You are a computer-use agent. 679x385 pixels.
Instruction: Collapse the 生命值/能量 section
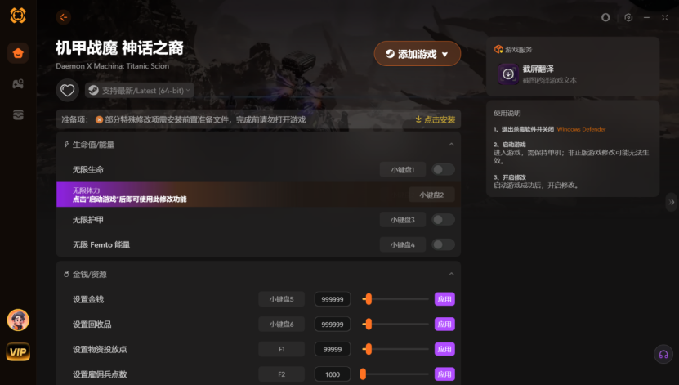tap(451, 144)
